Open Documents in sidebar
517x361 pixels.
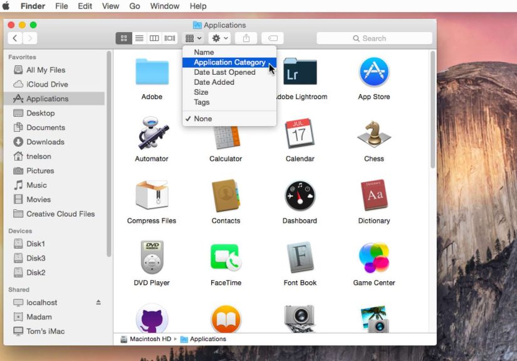[x=55, y=127]
